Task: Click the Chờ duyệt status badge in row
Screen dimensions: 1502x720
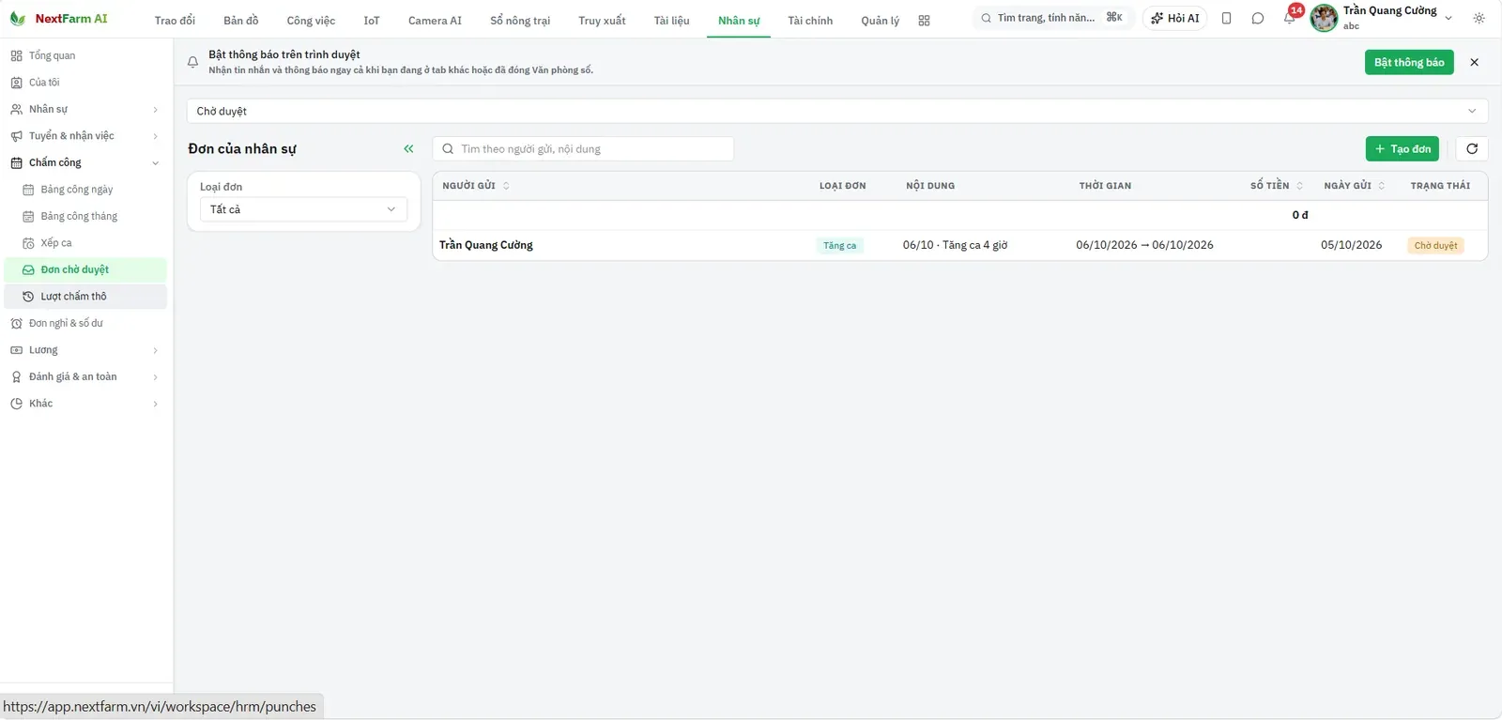Action: (1435, 246)
